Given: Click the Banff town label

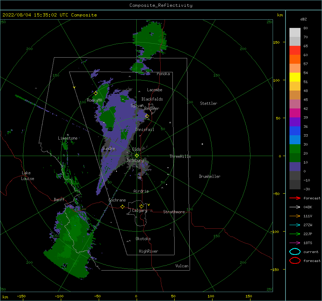Looking at the screenshot, I should point(59,199).
